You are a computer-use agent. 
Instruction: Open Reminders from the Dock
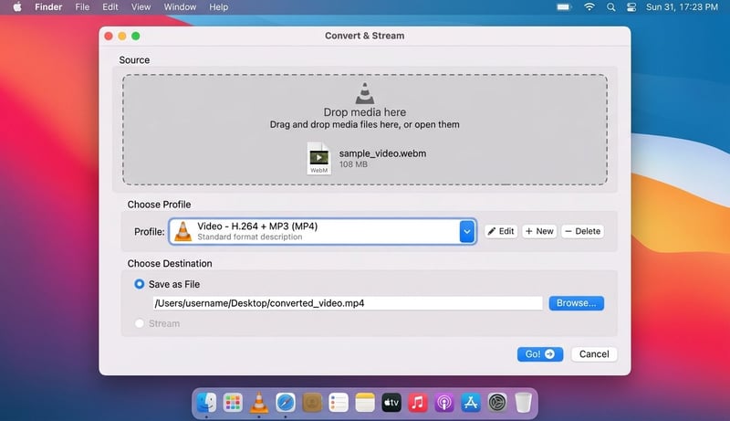(339, 402)
